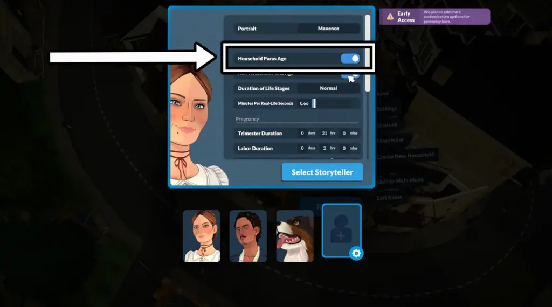The height and width of the screenshot is (307, 552).
Task: Edit Trimester Duration hours value 21
Action: (x=324, y=133)
